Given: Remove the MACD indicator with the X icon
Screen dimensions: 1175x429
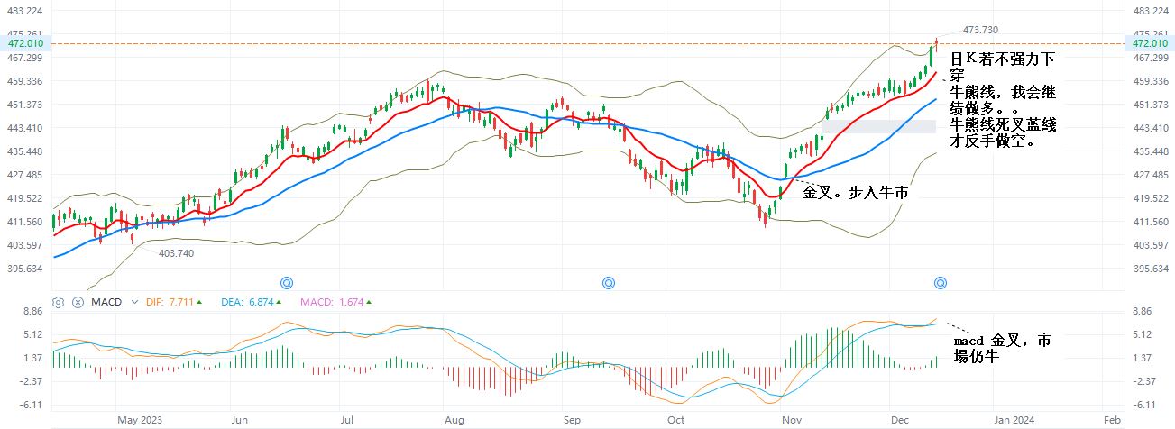Looking at the screenshot, I should pyautogui.click(x=78, y=302).
